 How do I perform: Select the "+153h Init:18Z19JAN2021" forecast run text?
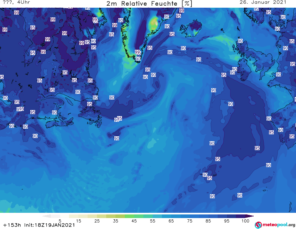39,225
